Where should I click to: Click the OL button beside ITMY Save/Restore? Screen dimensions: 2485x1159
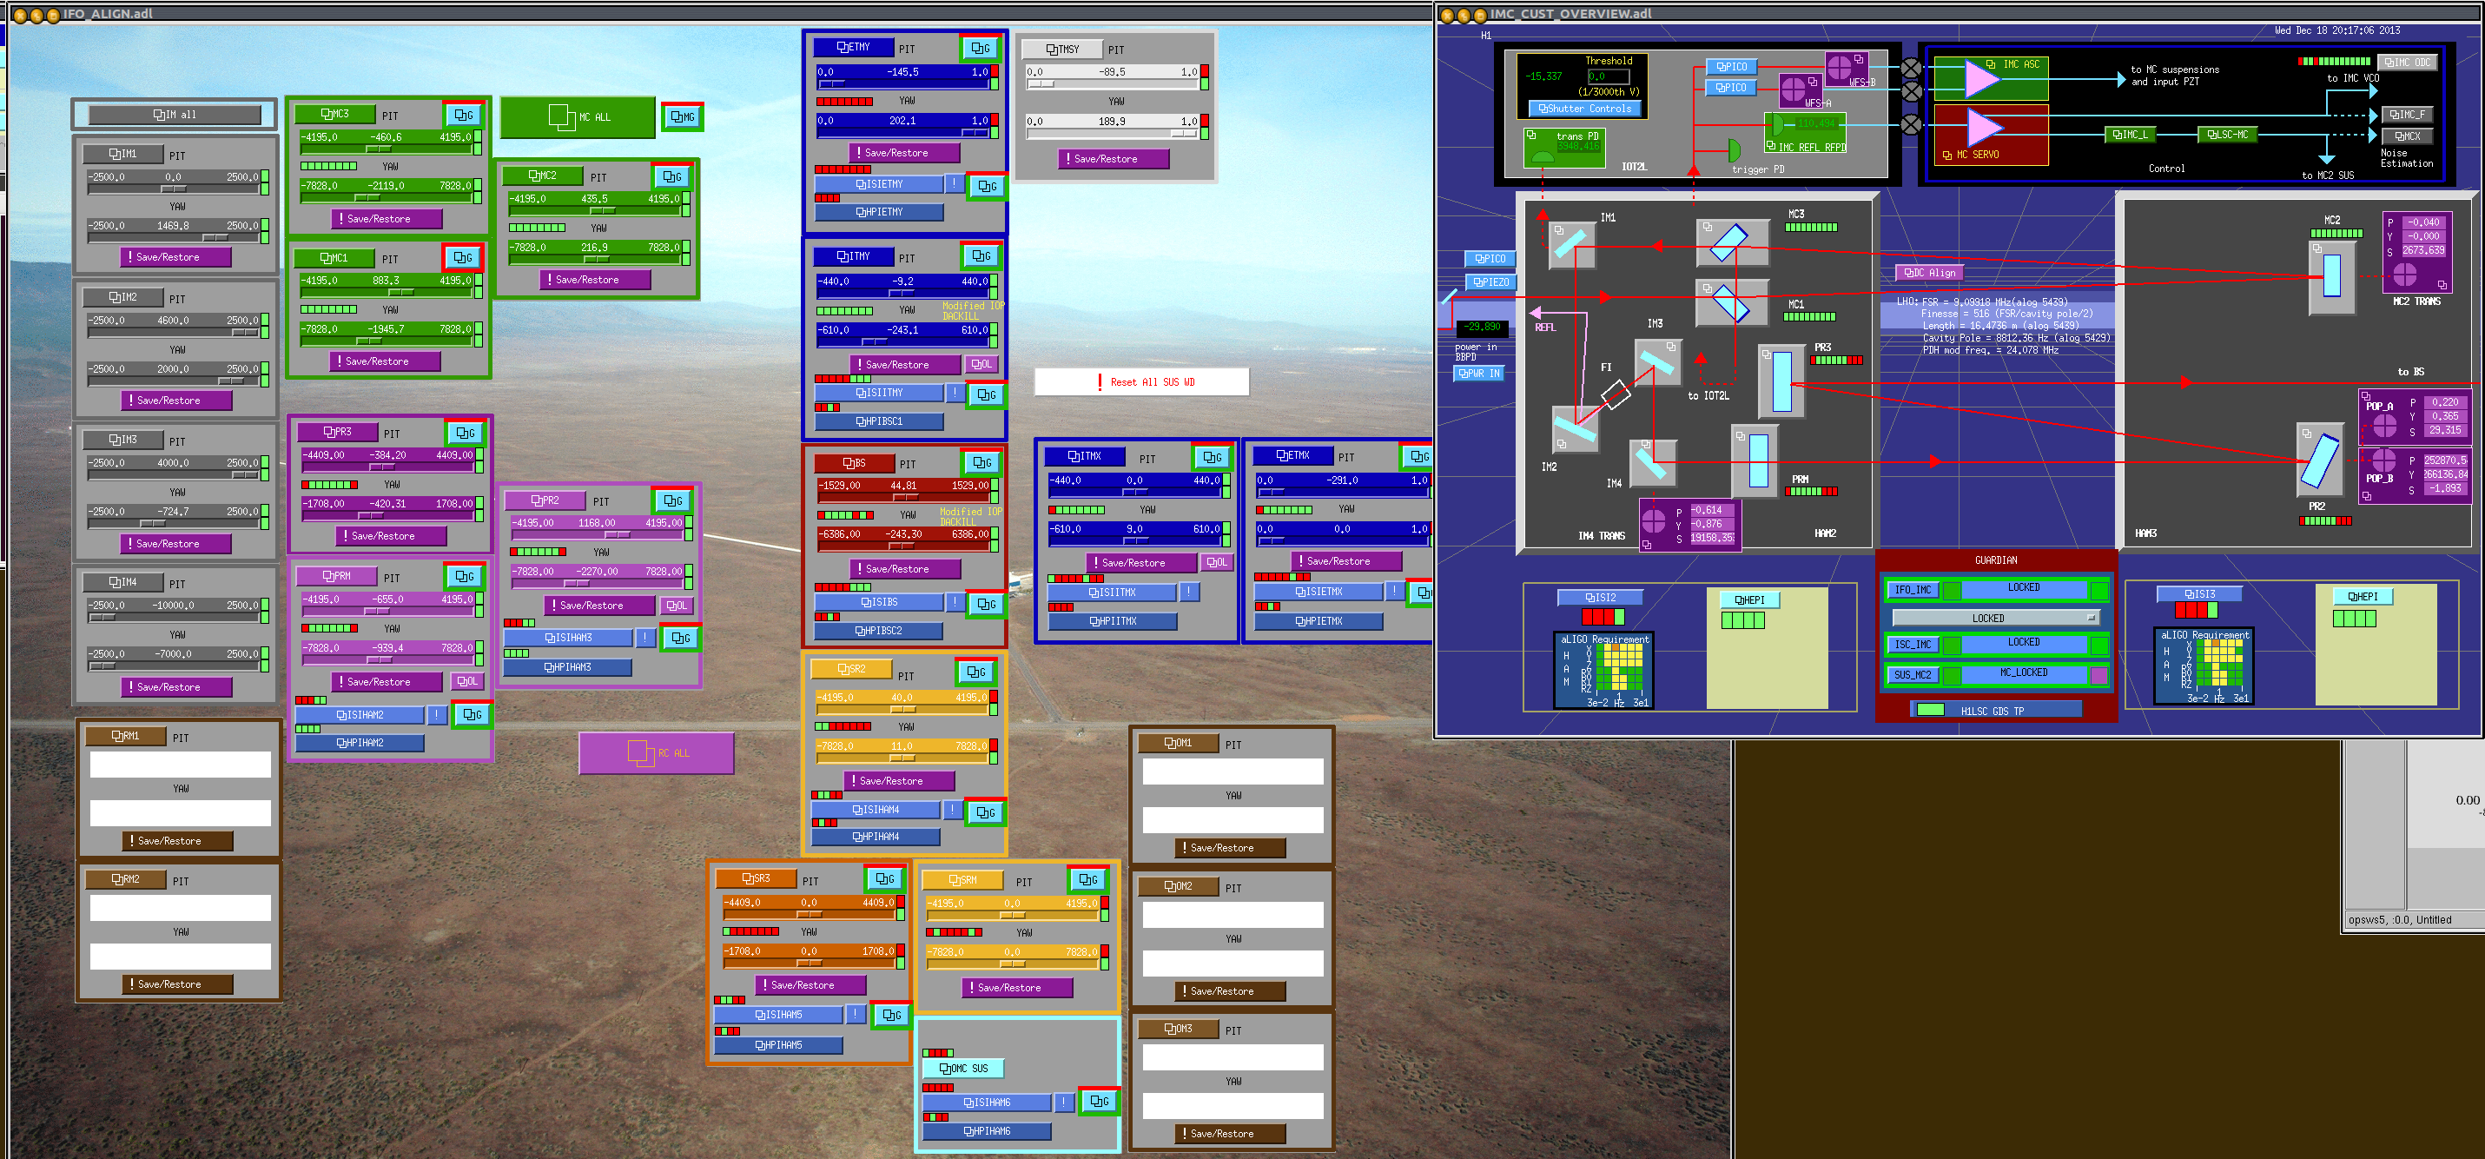981,364
